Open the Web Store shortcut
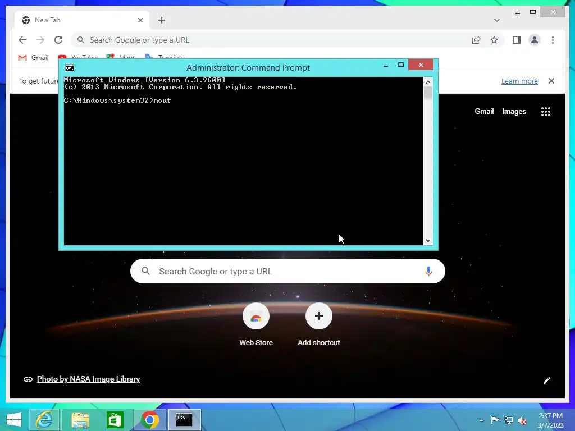 point(256,325)
